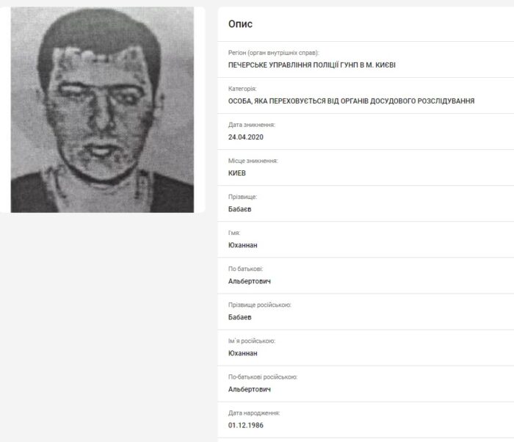Viewport: 514px width, 442px height.
Task: Click 'Юханнан' under Ім'я російською
Action: (x=242, y=353)
